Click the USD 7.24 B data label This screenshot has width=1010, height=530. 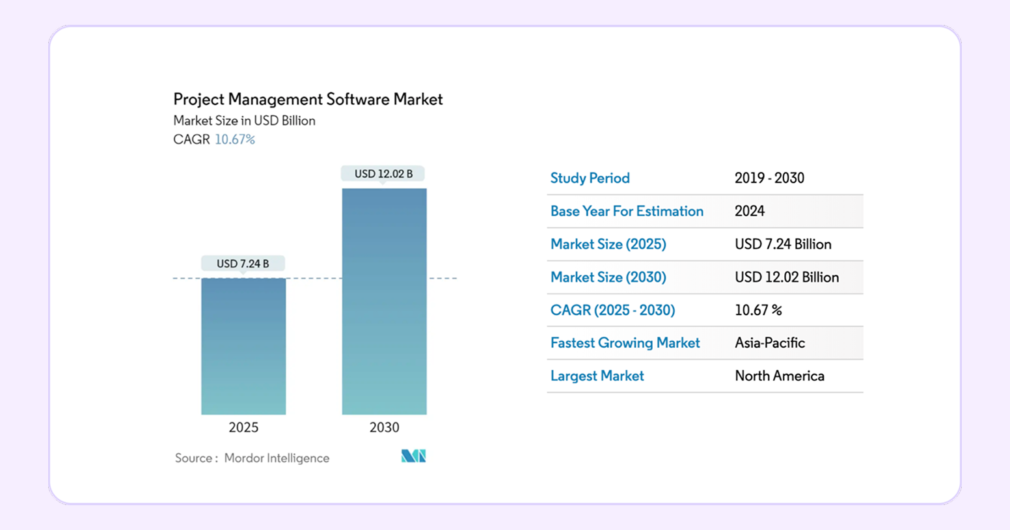pos(243,263)
